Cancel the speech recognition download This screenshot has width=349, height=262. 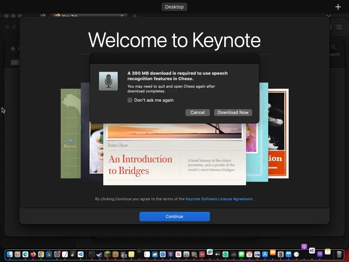point(197,113)
